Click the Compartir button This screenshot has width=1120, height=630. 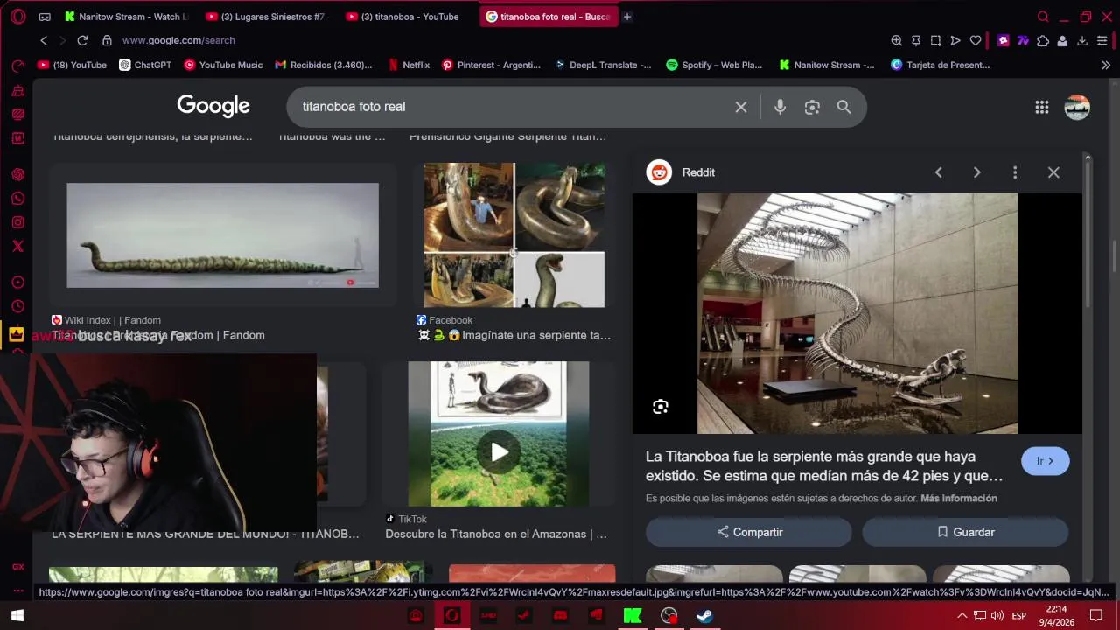pyautogui.click(x=749, y=532)
